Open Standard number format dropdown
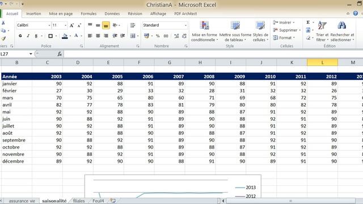 (185, 25)
